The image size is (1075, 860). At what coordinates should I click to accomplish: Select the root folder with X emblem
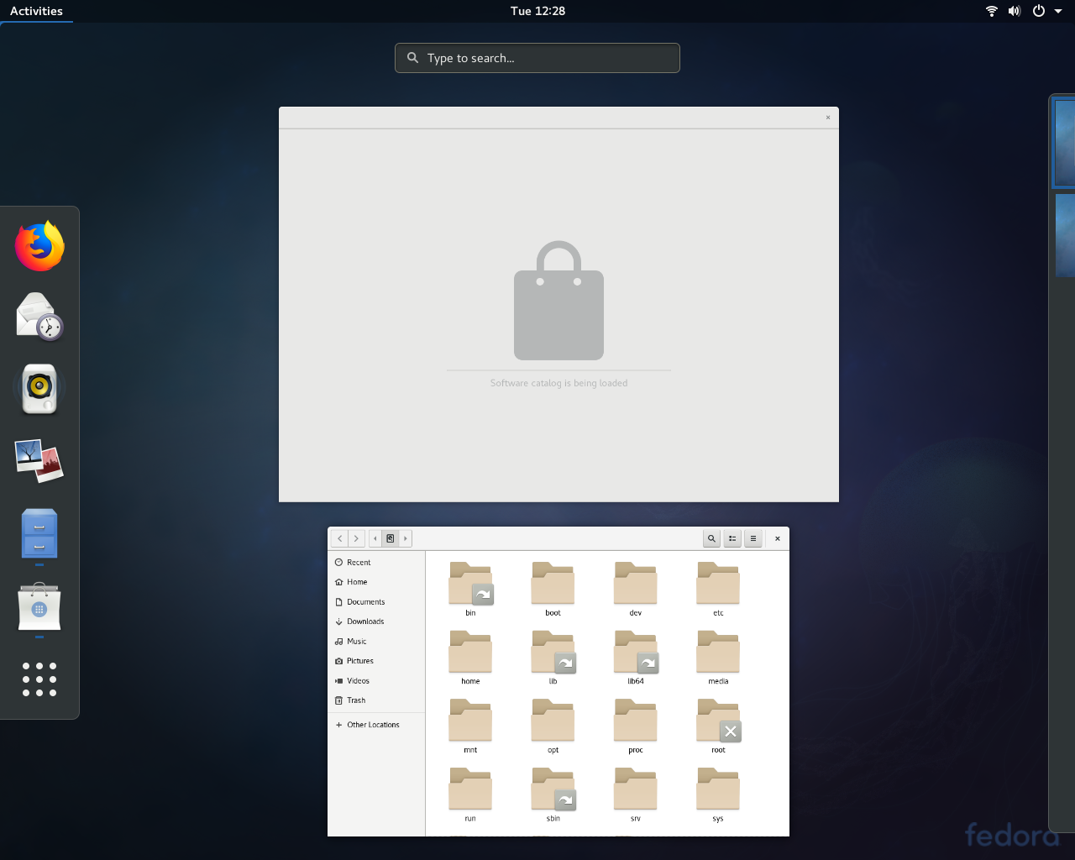pos(718,721)
